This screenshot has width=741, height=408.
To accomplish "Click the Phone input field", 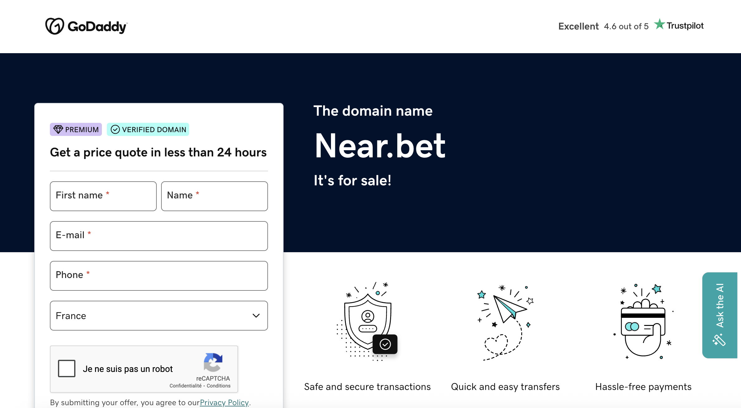I will tap(159, 276).
